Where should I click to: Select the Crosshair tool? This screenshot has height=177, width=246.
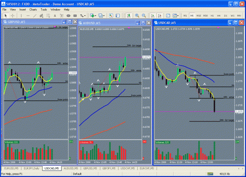pyautogui.click(x=13, y=15)
